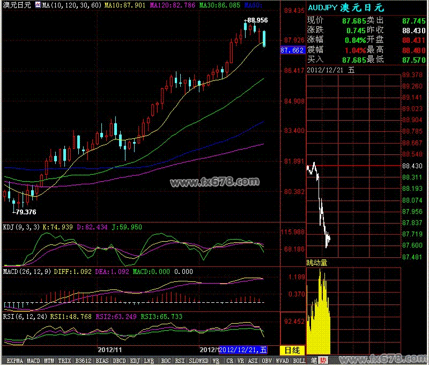Image resolution: width=429 pixels, height=365 pixels.
Task: Click the MA indicator chart icon
Action: pos(38,5)
